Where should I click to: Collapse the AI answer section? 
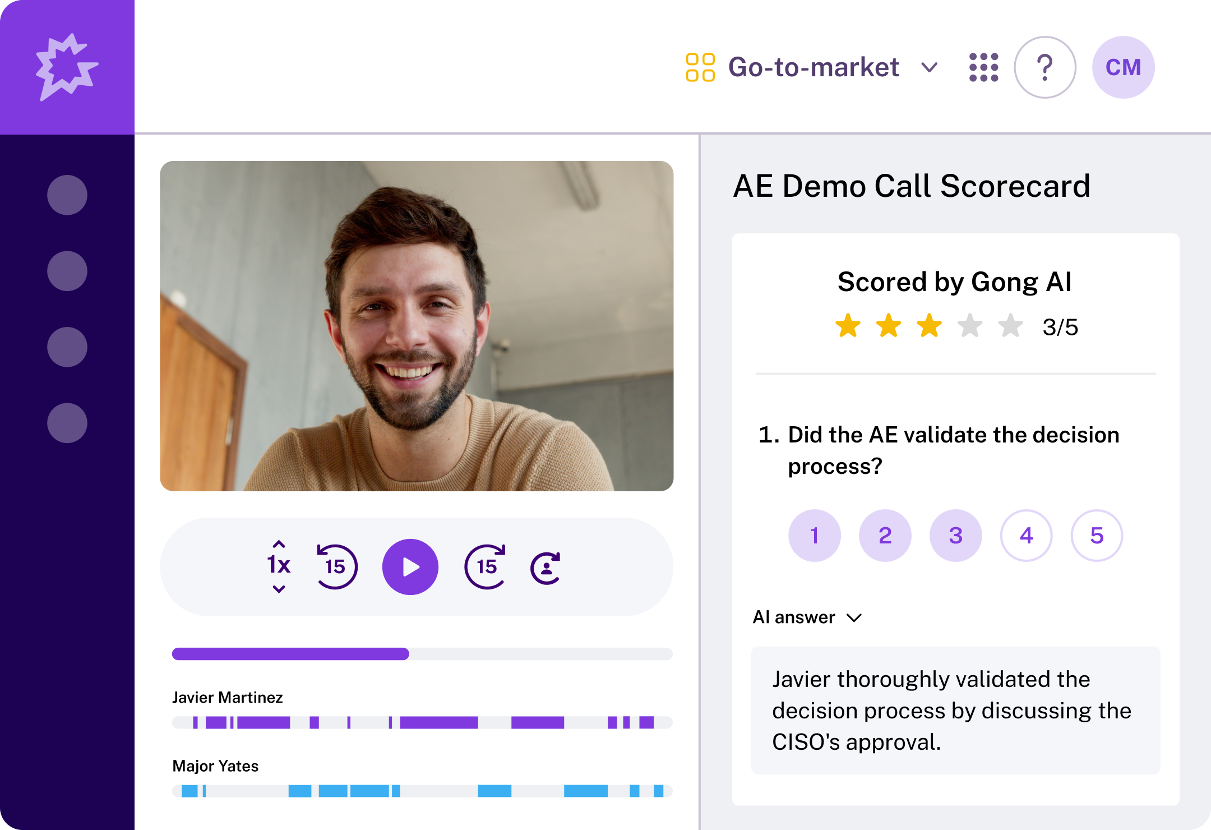click(854, 617)
